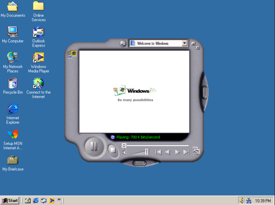Image resolution: width=275 pixels, height=205 pixels.
Task: Launch Internet Explorer from Quick Launch
Action: point(36,200)
